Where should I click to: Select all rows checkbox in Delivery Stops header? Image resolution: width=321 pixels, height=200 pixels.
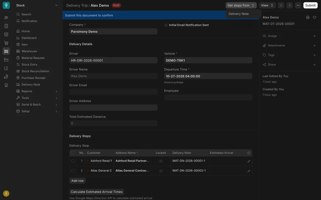[73, 152]
